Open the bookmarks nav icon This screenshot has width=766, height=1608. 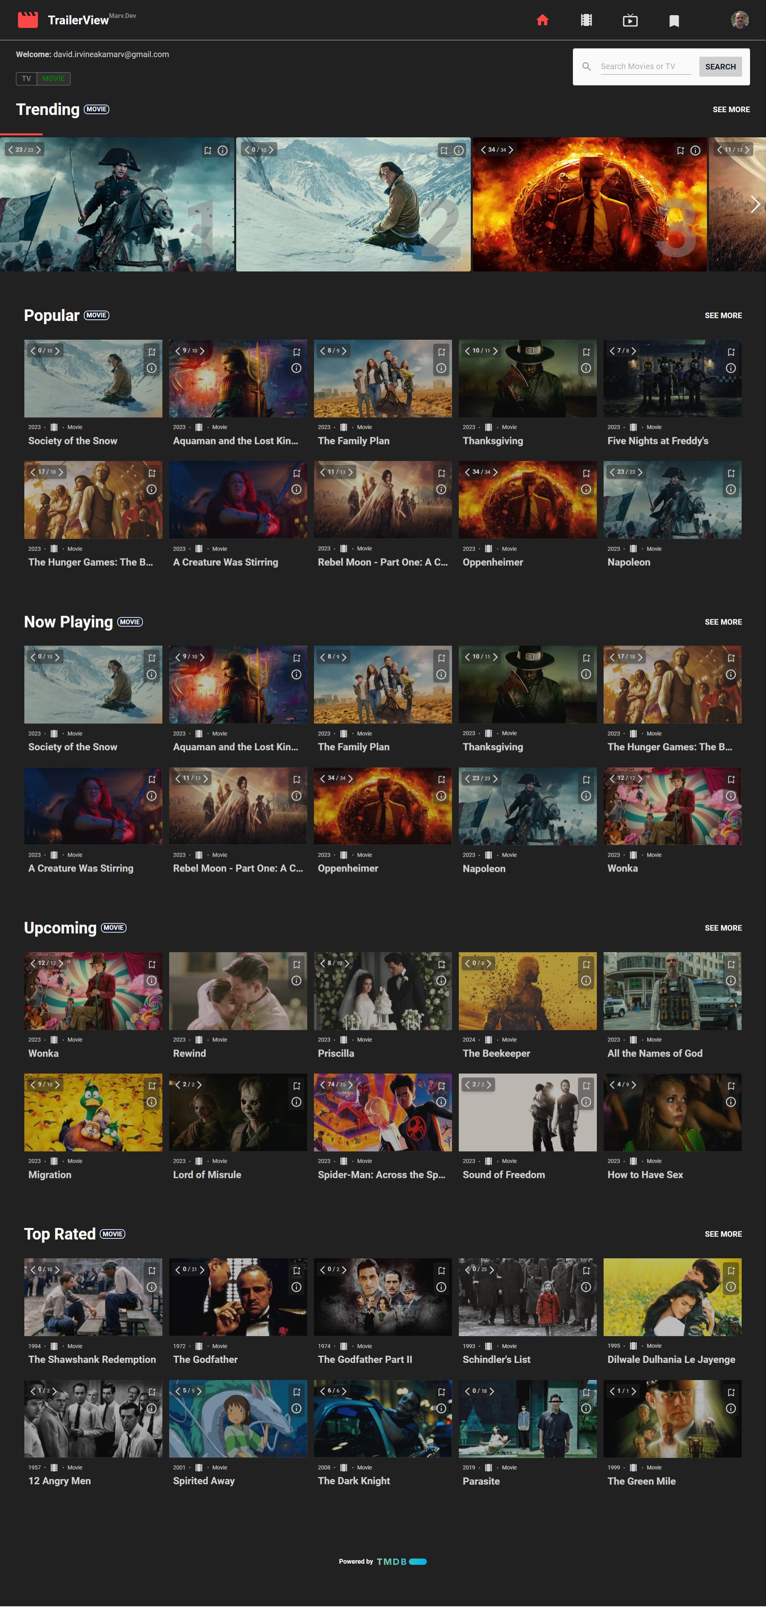(674, 21)
